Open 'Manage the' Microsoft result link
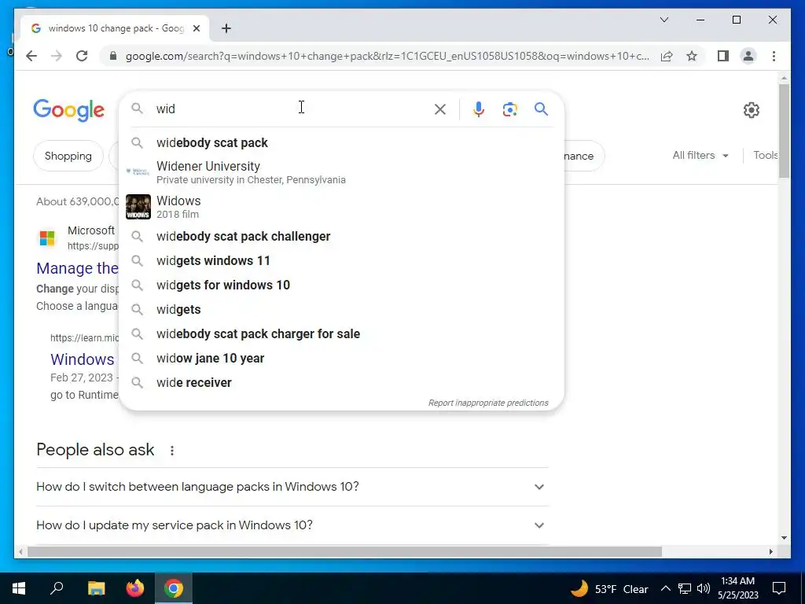 [78, 268]
